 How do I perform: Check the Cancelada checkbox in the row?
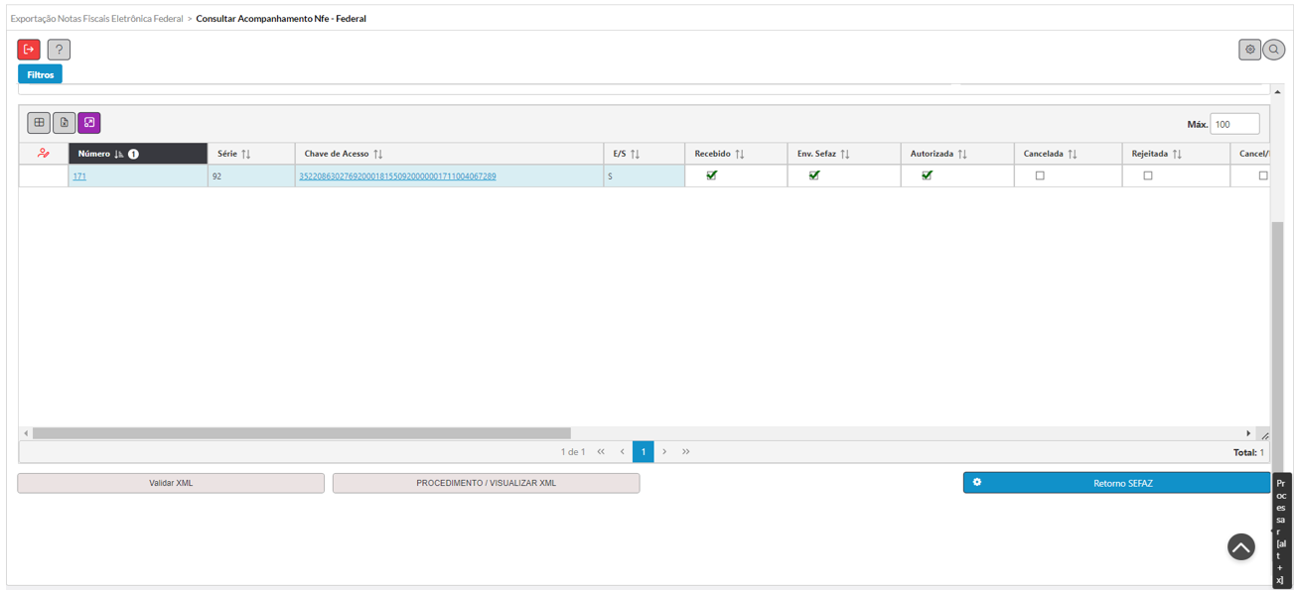[x=1040, y=176]
